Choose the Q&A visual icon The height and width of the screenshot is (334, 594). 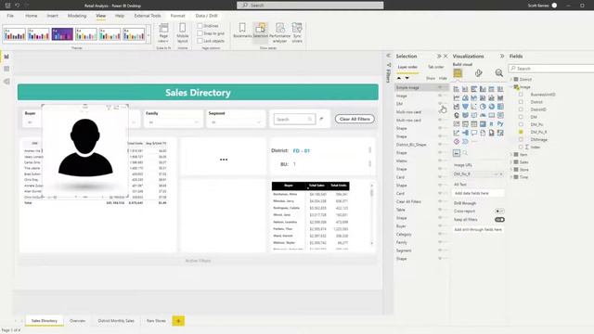[x=474, y=133]
